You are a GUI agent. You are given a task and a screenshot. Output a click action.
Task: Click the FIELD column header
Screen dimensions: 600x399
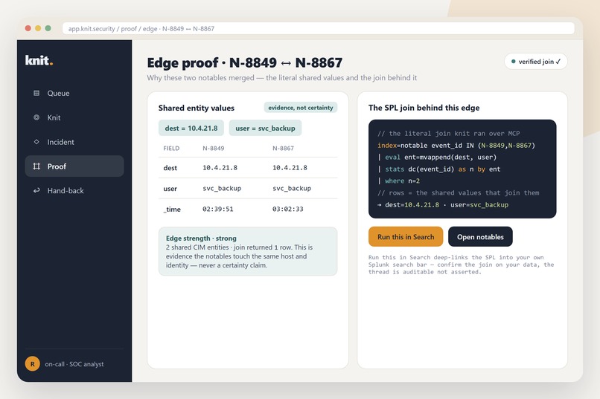[x=171, y=148]
